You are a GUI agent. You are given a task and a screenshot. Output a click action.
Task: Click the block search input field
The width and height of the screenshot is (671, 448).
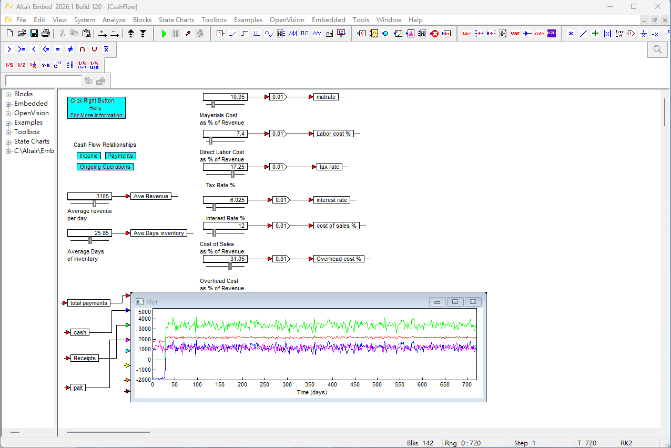(x=43, y=80)
